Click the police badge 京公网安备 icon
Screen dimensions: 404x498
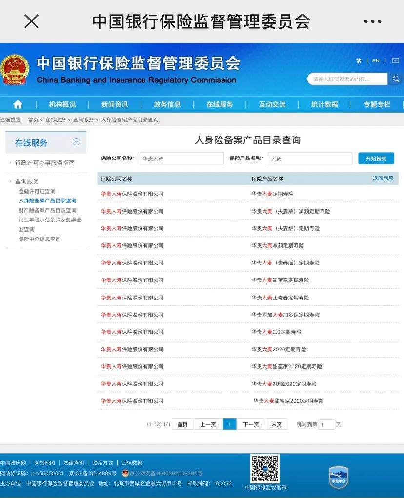point(125,473)
